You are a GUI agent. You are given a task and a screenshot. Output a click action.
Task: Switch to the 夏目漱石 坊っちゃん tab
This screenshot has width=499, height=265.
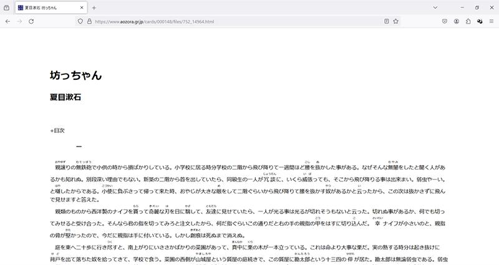point(51,7)
